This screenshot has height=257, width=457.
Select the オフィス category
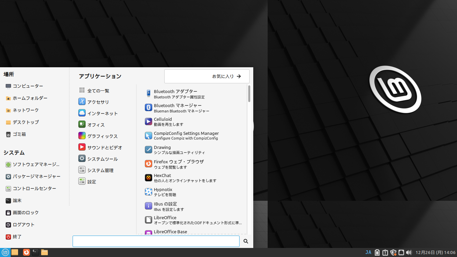pos(92,124)
